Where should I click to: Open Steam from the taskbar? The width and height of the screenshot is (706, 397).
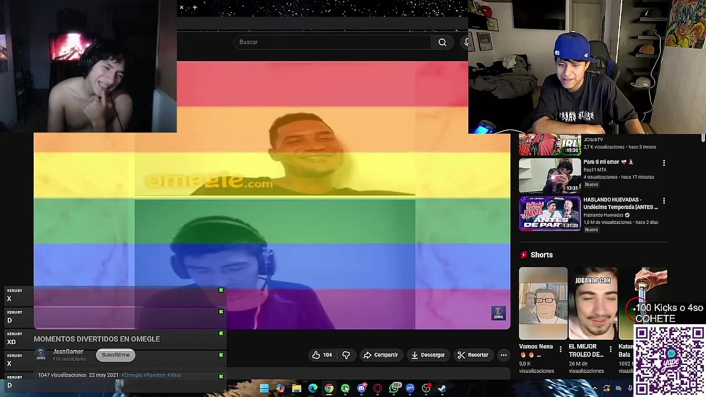pyautogui.click(x=442, y=388)
